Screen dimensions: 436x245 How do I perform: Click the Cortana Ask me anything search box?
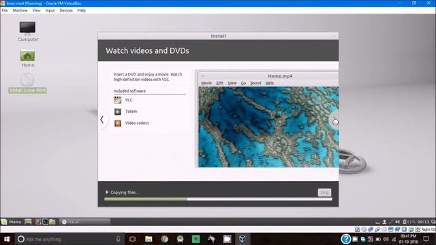69,239
